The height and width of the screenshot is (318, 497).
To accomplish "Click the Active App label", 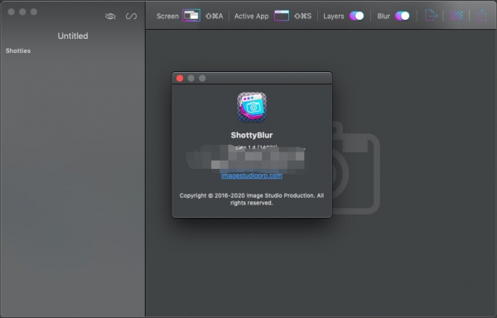I will click(251, 17).
